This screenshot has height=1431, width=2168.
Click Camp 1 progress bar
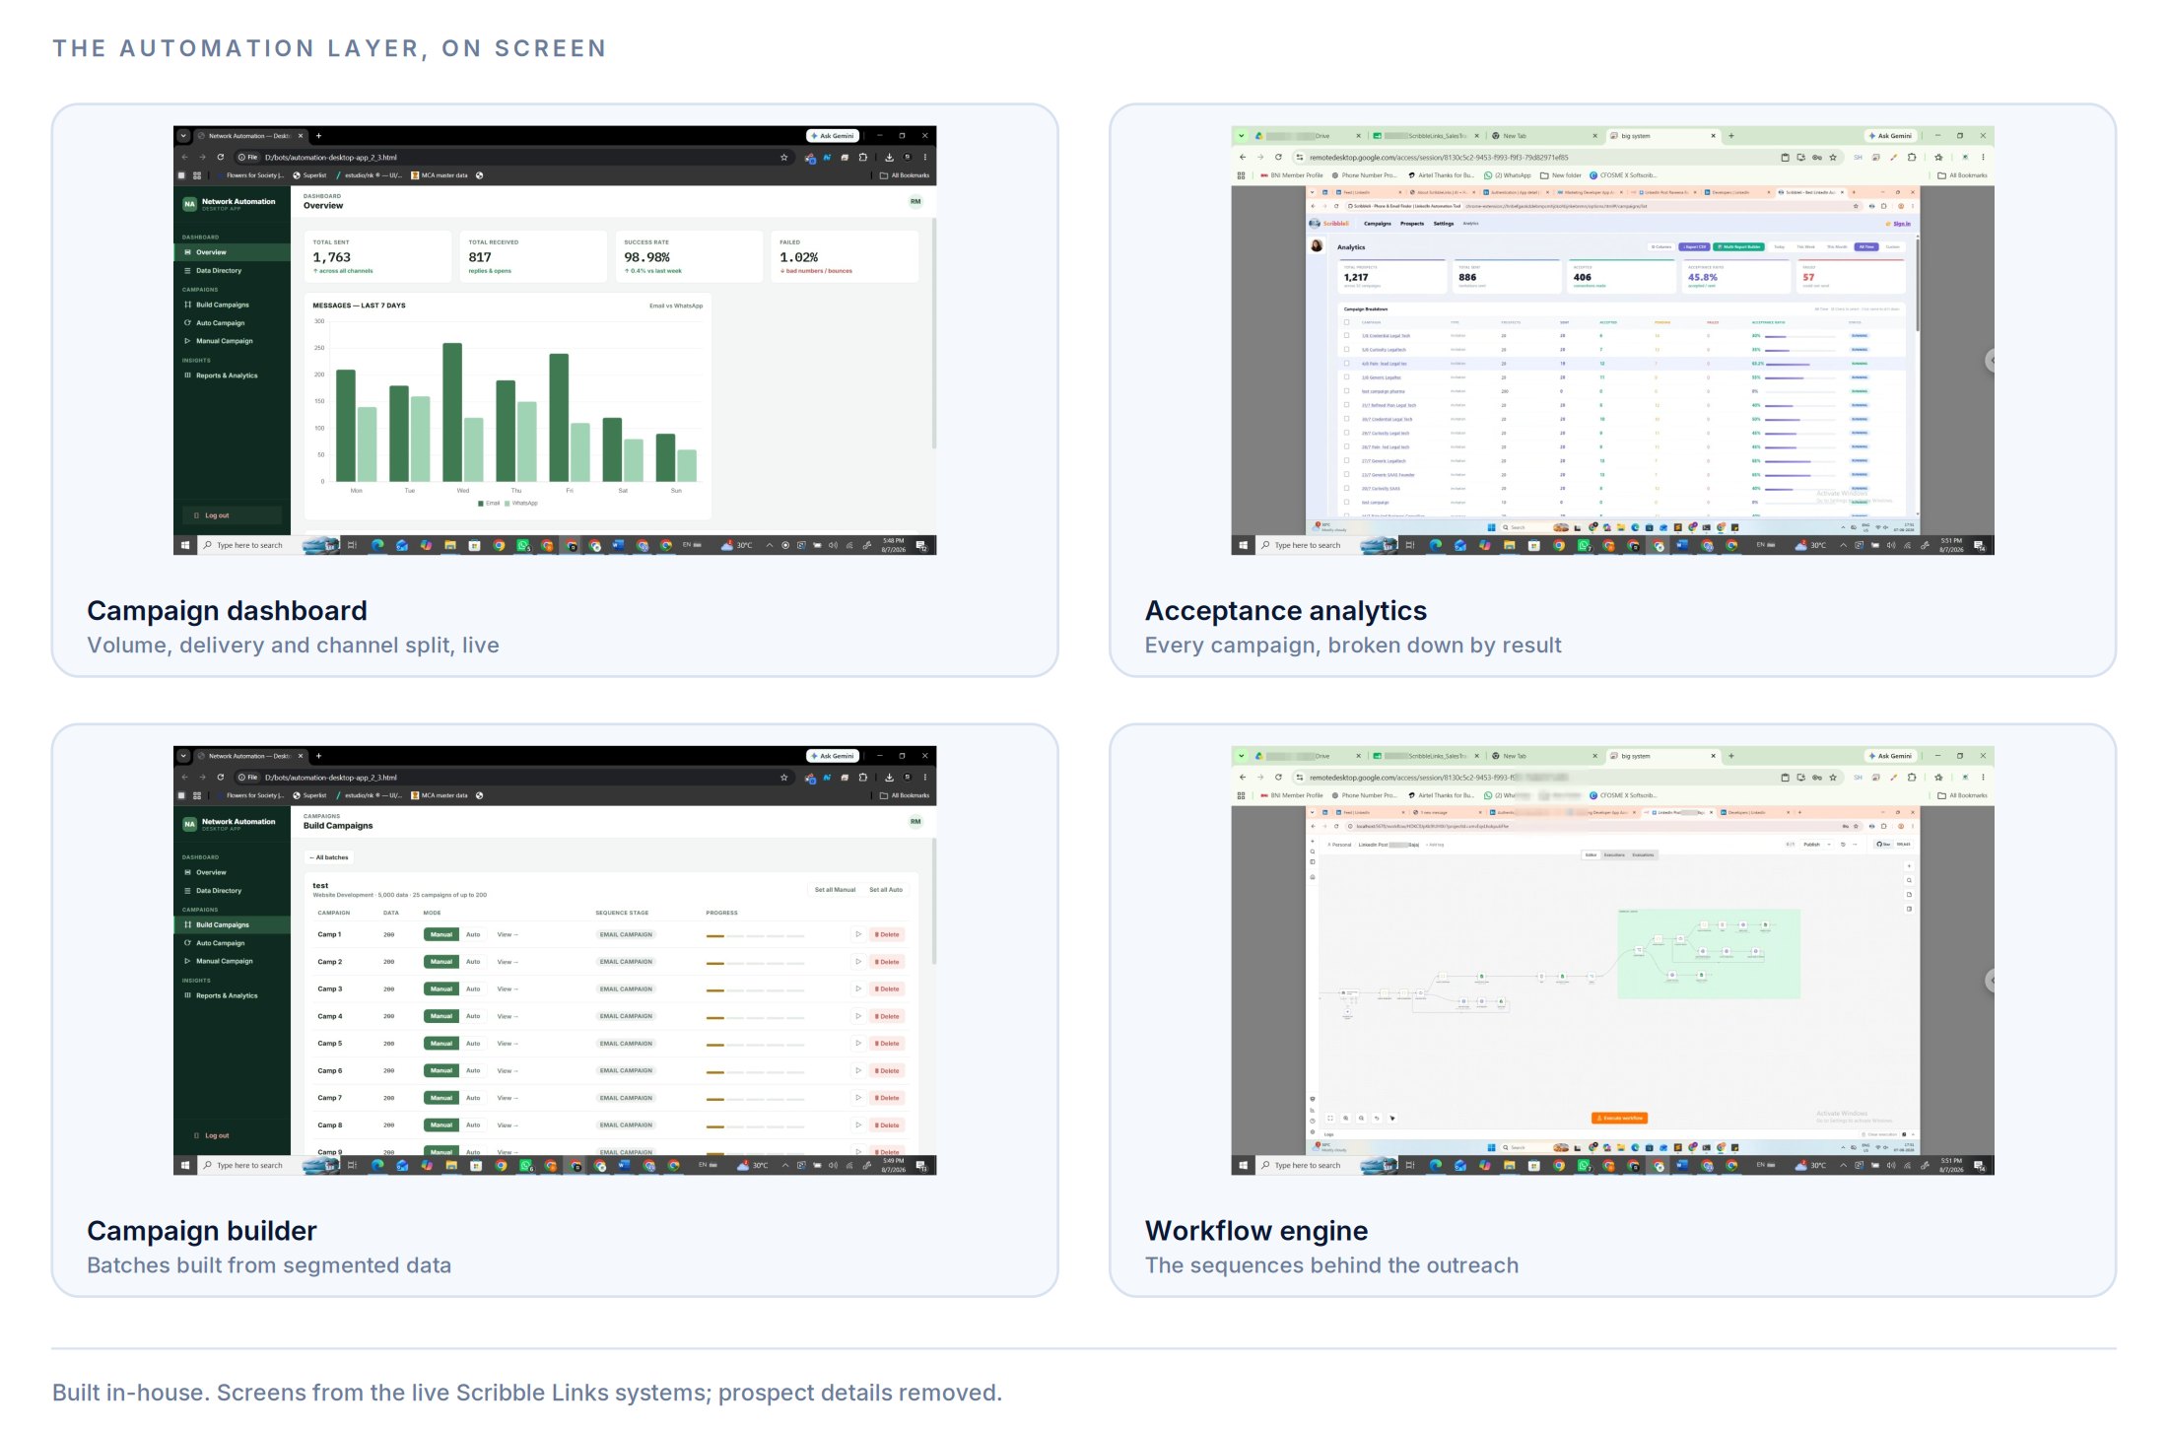point(755,935)
